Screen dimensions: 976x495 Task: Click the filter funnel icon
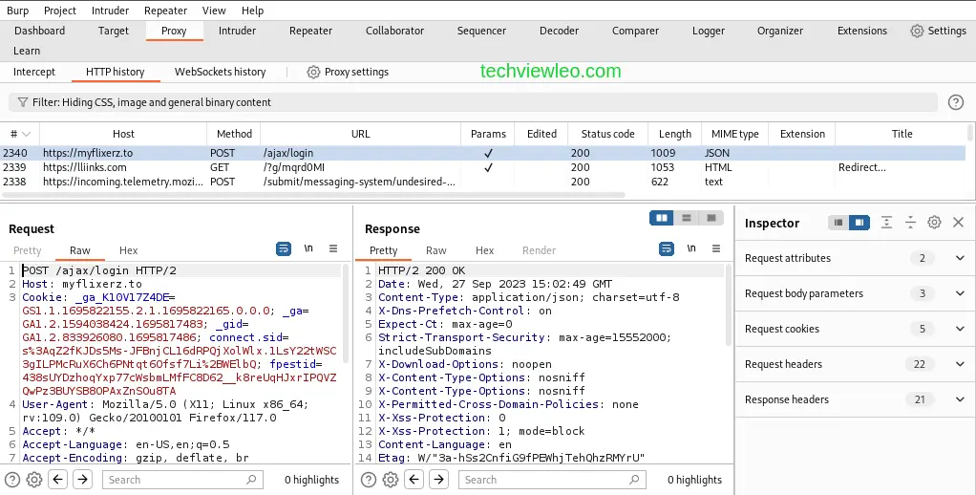point(21,102)
